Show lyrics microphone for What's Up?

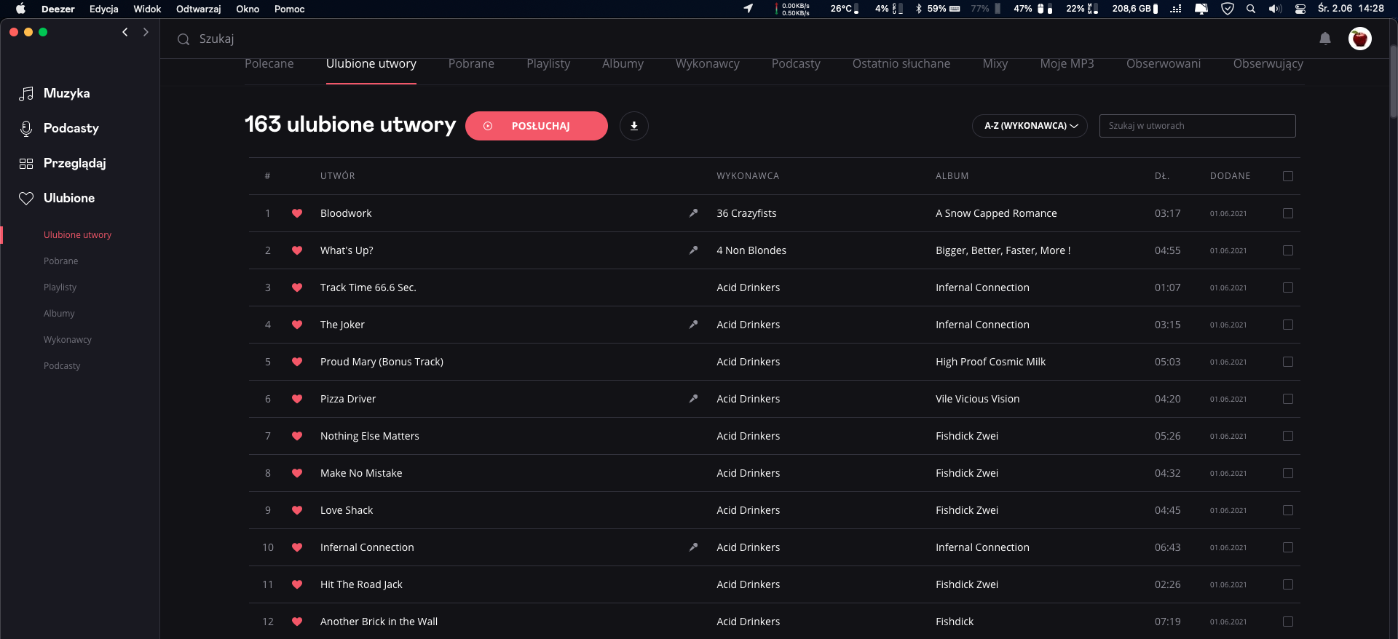pos(693,250)
